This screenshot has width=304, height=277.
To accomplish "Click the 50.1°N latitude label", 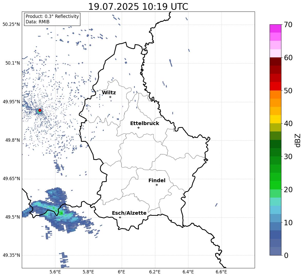I will tap(13, 63).
